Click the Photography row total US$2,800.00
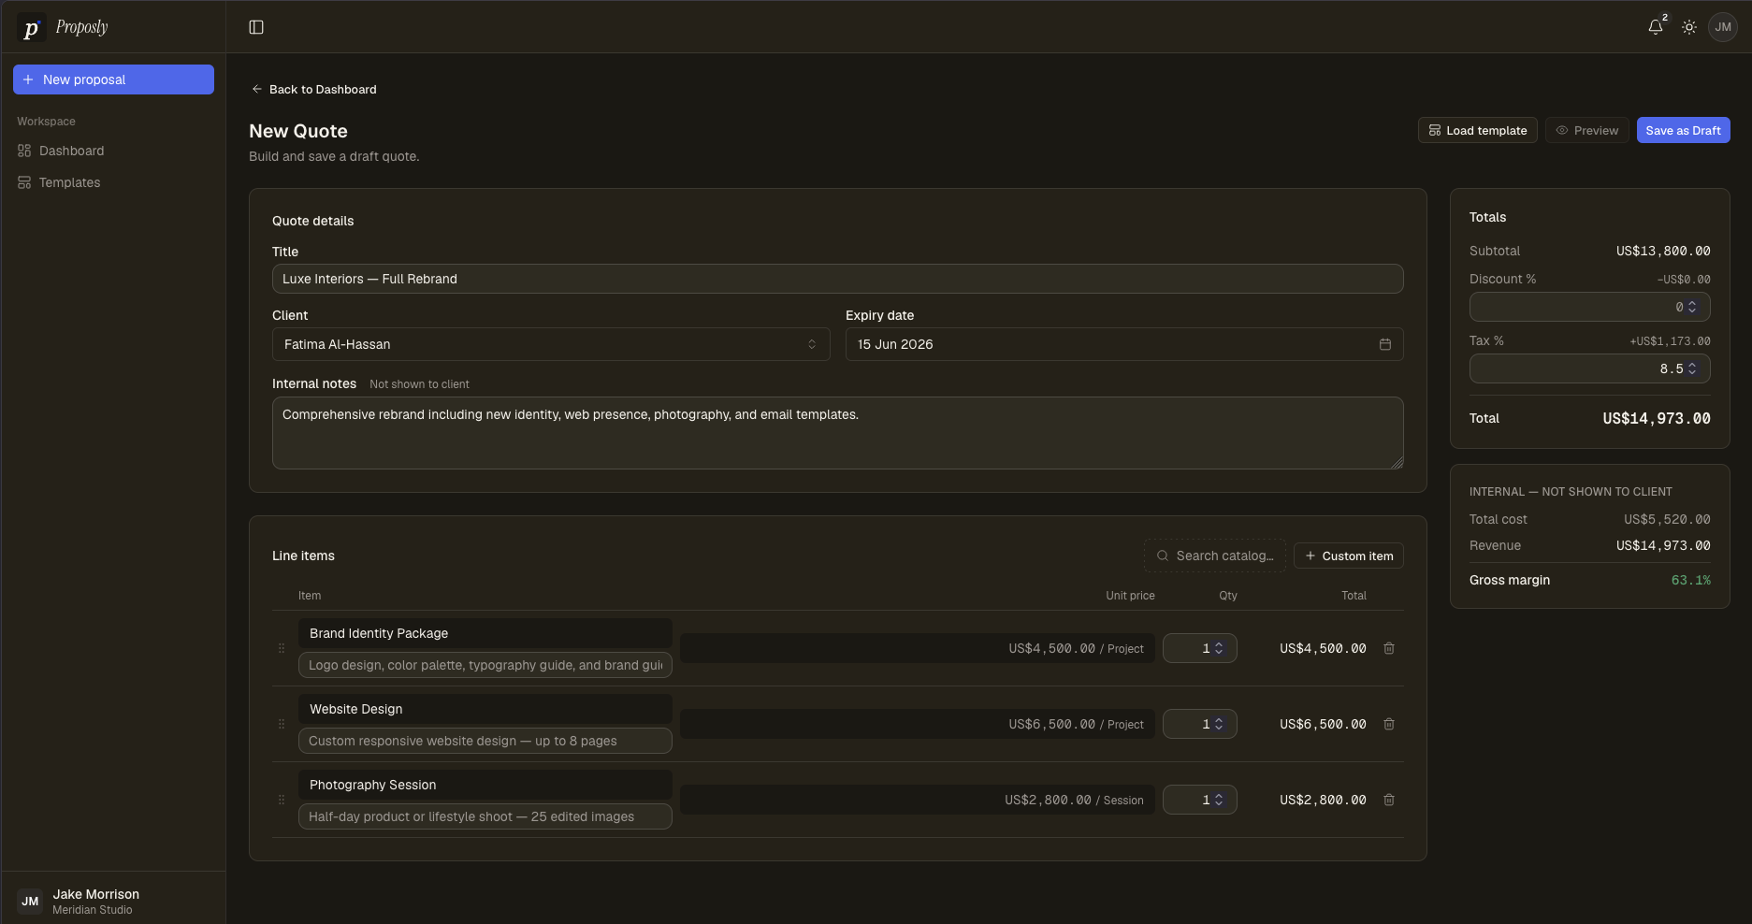This screenshot has height=924, width=1752. 1323,800
